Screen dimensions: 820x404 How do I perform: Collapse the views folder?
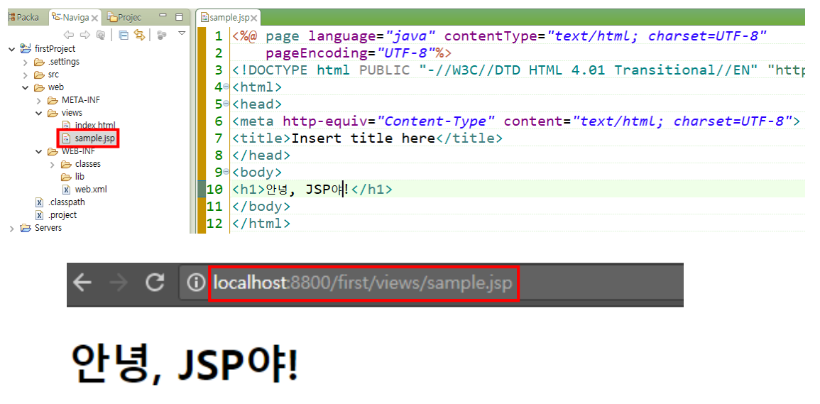39,113
